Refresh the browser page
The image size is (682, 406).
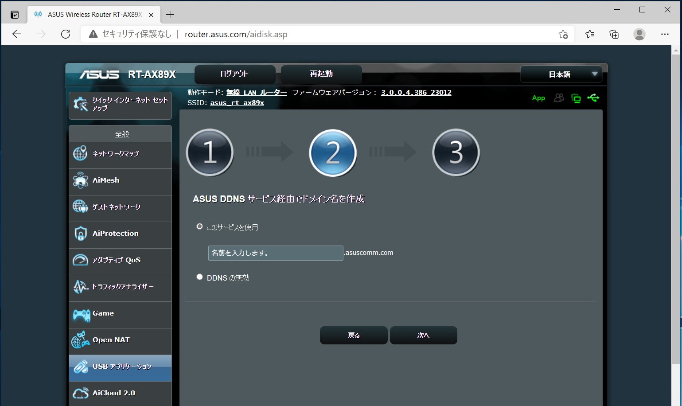pos(66,34)
